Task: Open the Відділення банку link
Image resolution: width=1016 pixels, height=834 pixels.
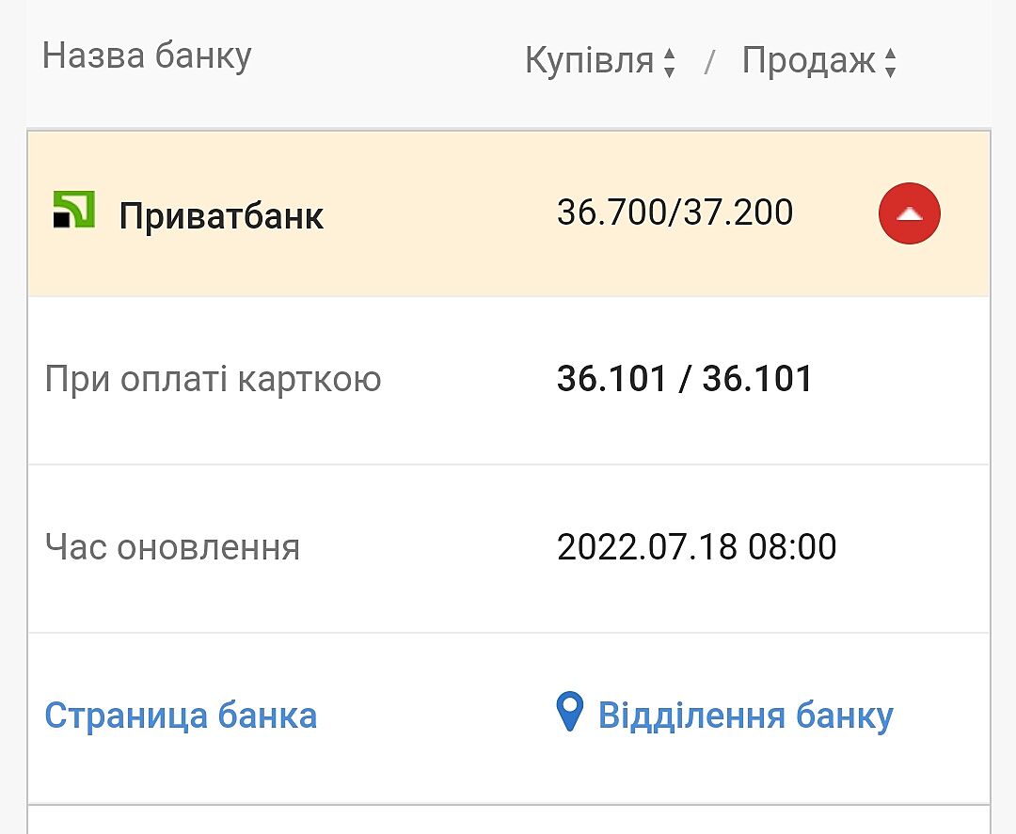Action: point(745,716)
